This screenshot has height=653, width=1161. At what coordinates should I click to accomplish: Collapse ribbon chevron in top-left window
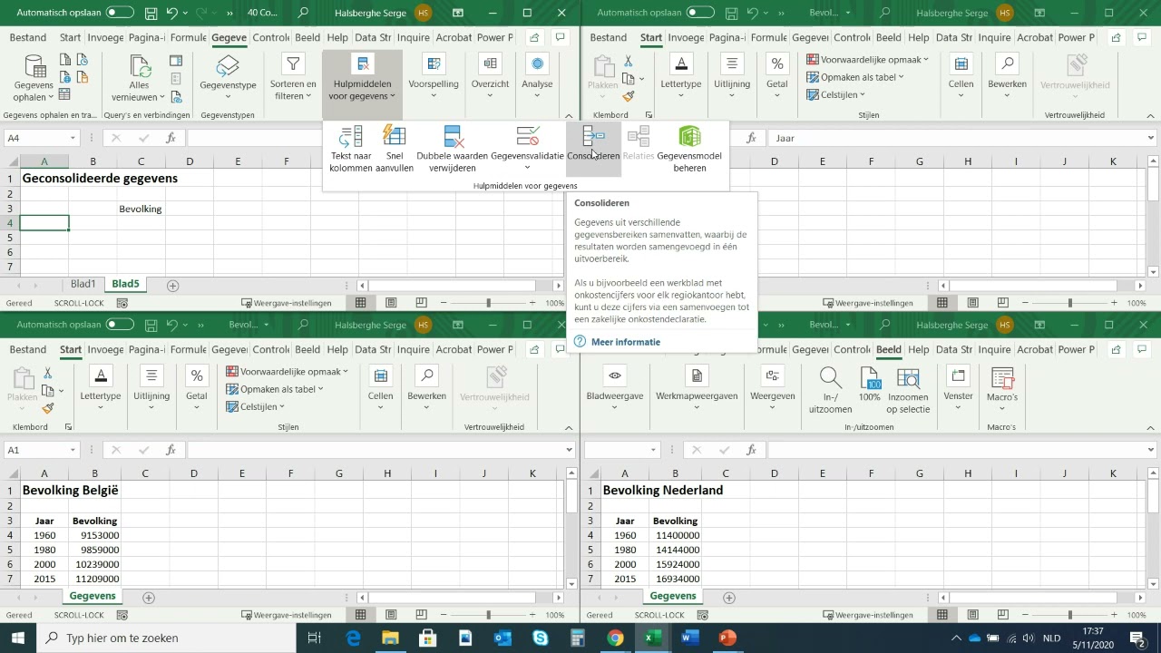pyautogui.click(x=569, y=116)
